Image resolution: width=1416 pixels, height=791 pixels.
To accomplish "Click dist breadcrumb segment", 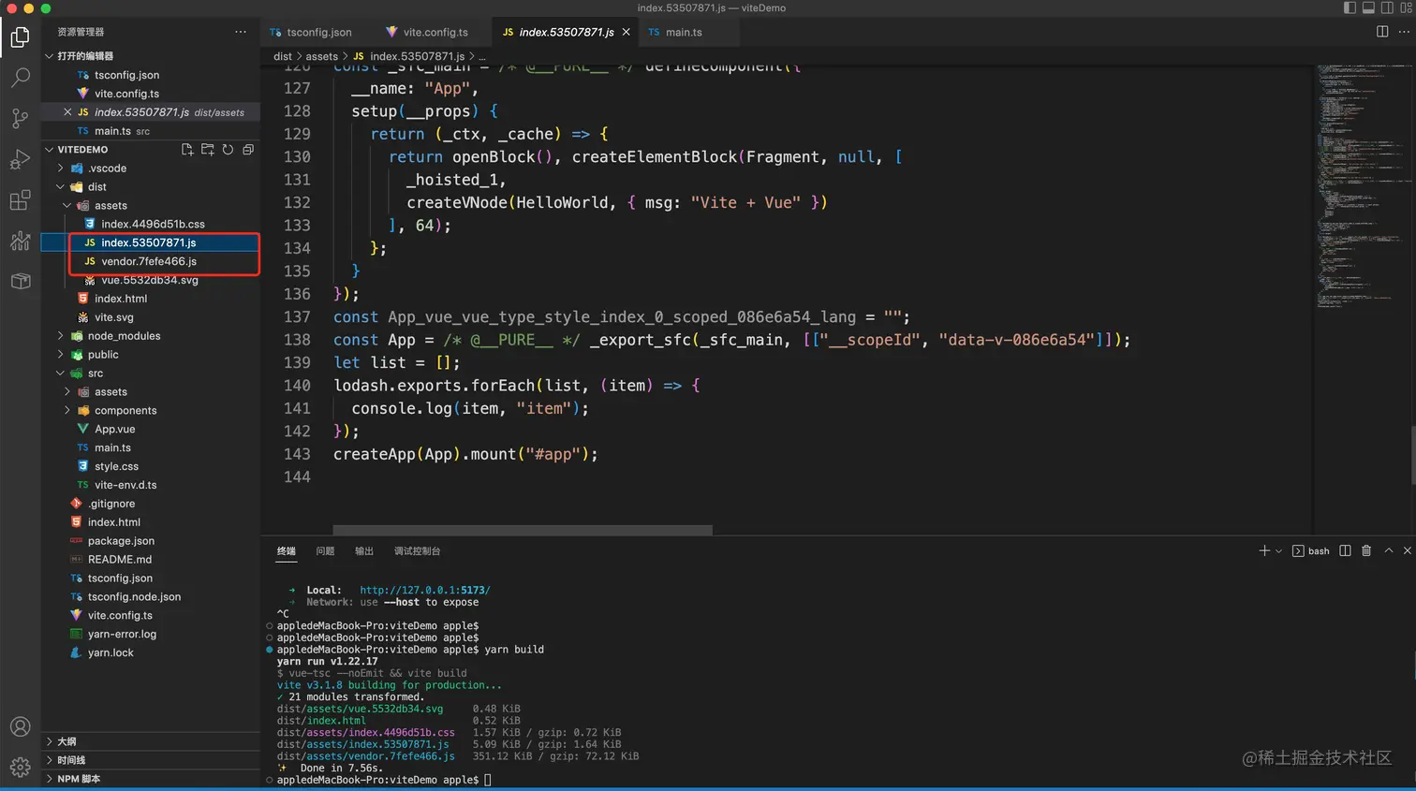I will 283,57.
